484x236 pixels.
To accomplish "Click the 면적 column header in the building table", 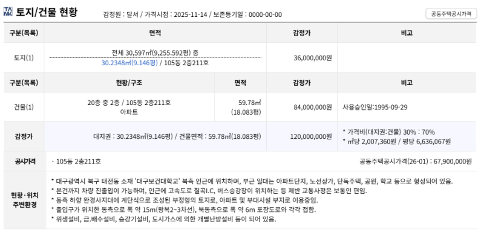I will tap(240, 83).
